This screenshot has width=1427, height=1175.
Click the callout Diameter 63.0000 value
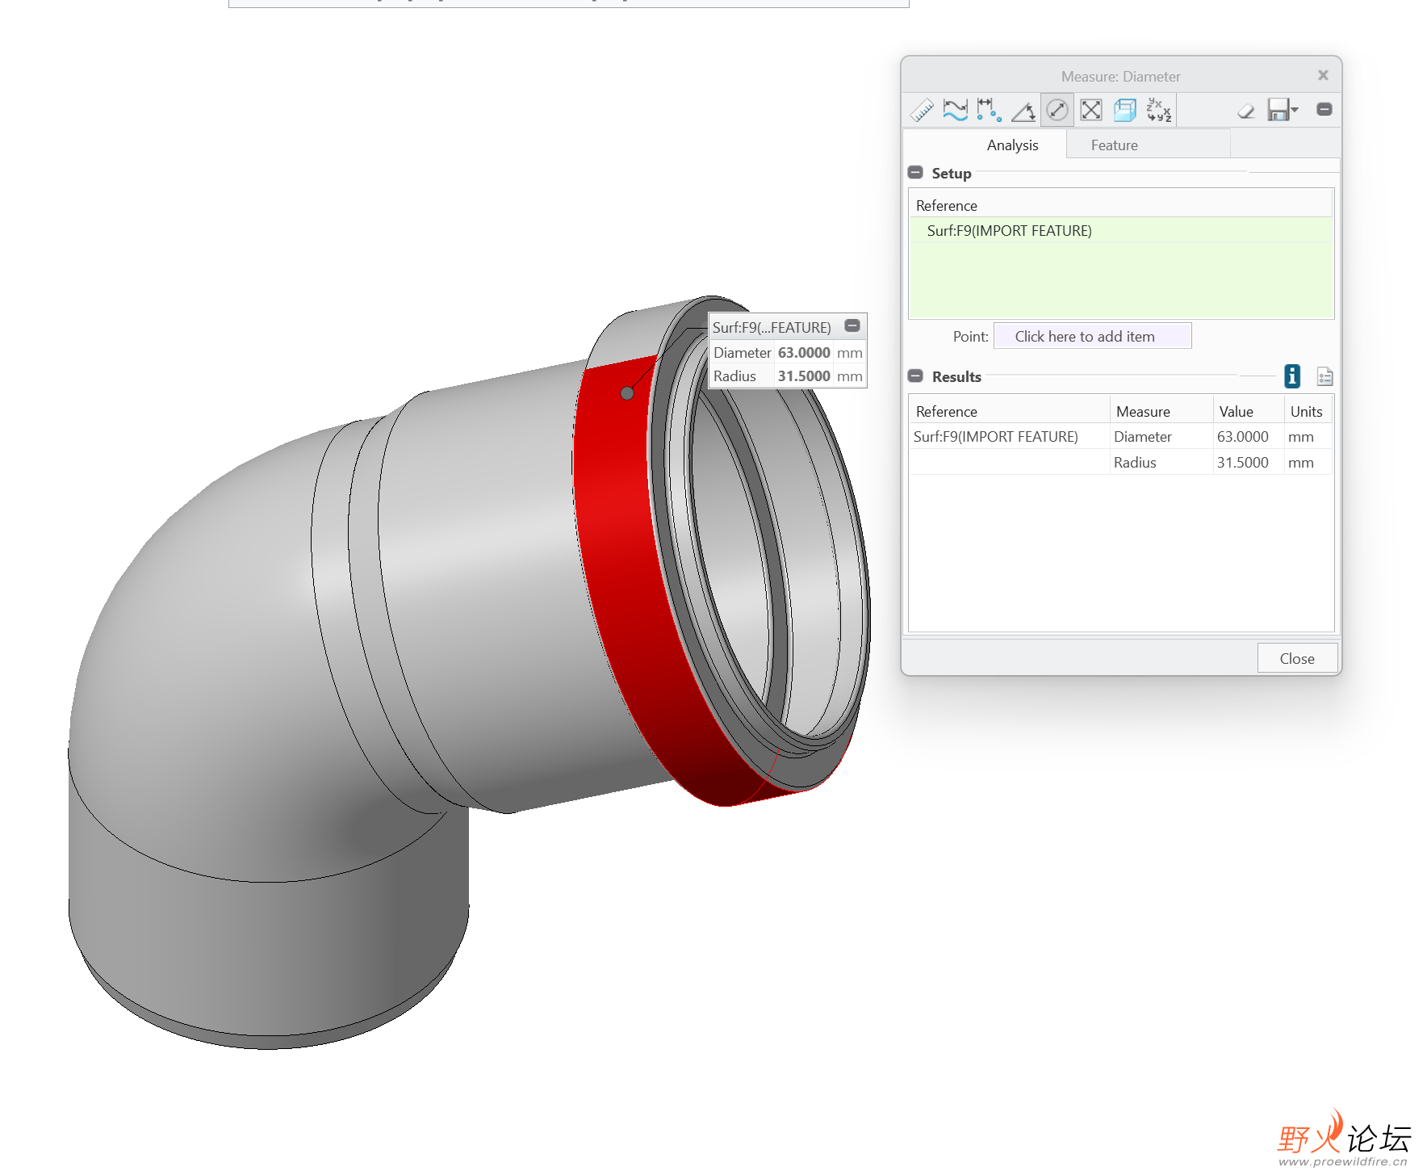pos(804,353)
